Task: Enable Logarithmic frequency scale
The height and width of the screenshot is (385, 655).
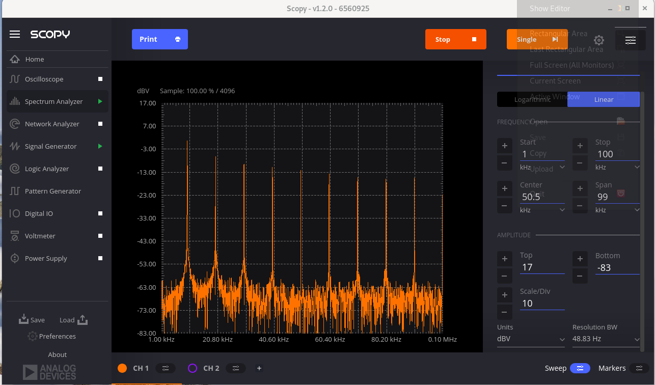Action: point(532,99)
